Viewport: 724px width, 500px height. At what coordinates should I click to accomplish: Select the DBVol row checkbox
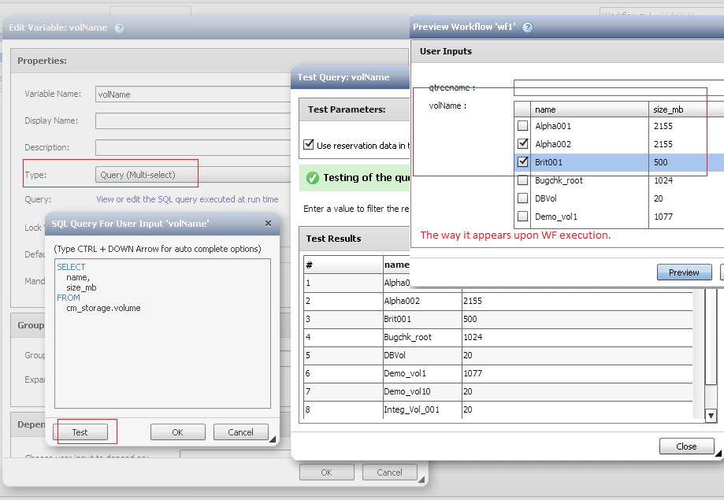point(522,198)
